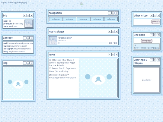Click the bear image in img window

click(x=18, y=83)
